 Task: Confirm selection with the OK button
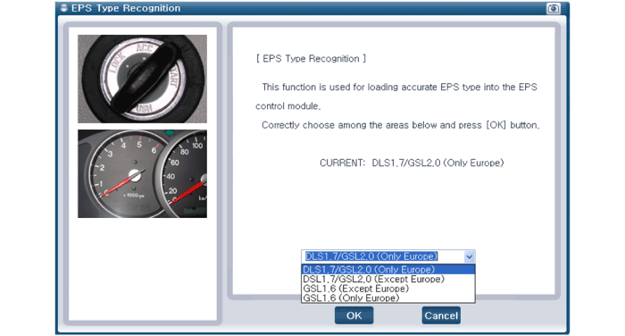tap(354, 315)
